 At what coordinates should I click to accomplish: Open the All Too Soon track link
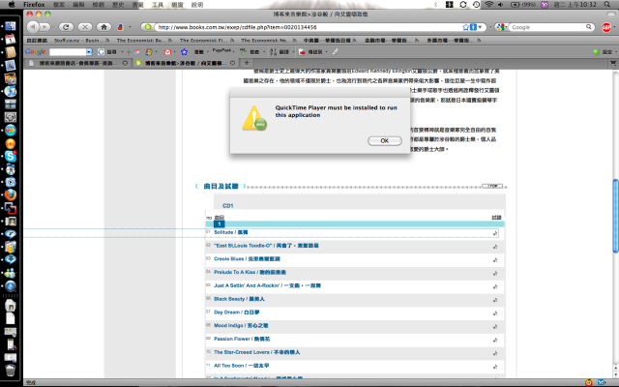pyautogui.click(x=241, y=366)
